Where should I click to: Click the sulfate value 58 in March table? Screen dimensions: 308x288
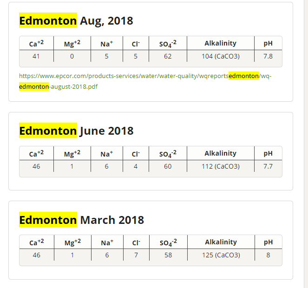168,255
